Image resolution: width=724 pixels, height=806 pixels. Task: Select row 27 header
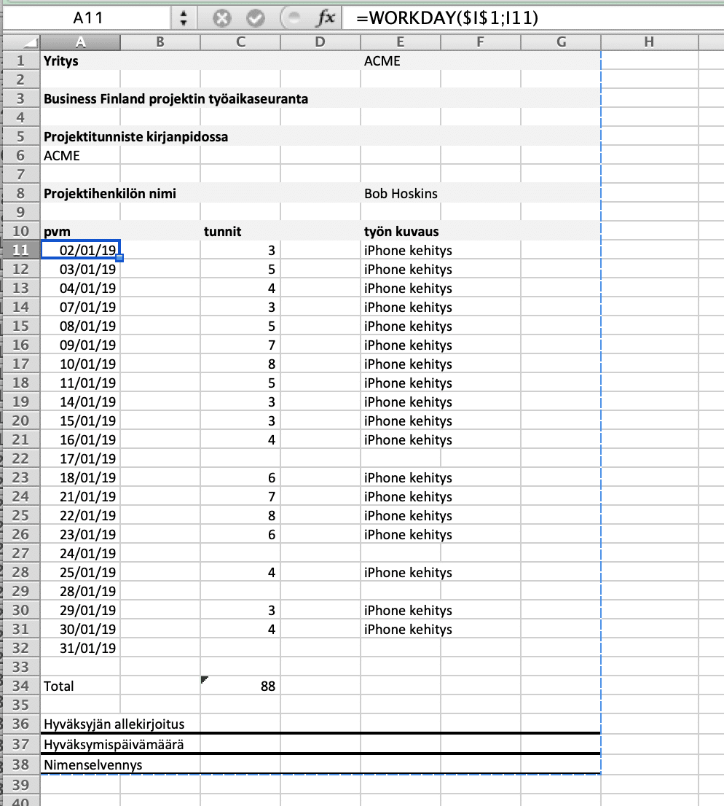pos(21,553)
